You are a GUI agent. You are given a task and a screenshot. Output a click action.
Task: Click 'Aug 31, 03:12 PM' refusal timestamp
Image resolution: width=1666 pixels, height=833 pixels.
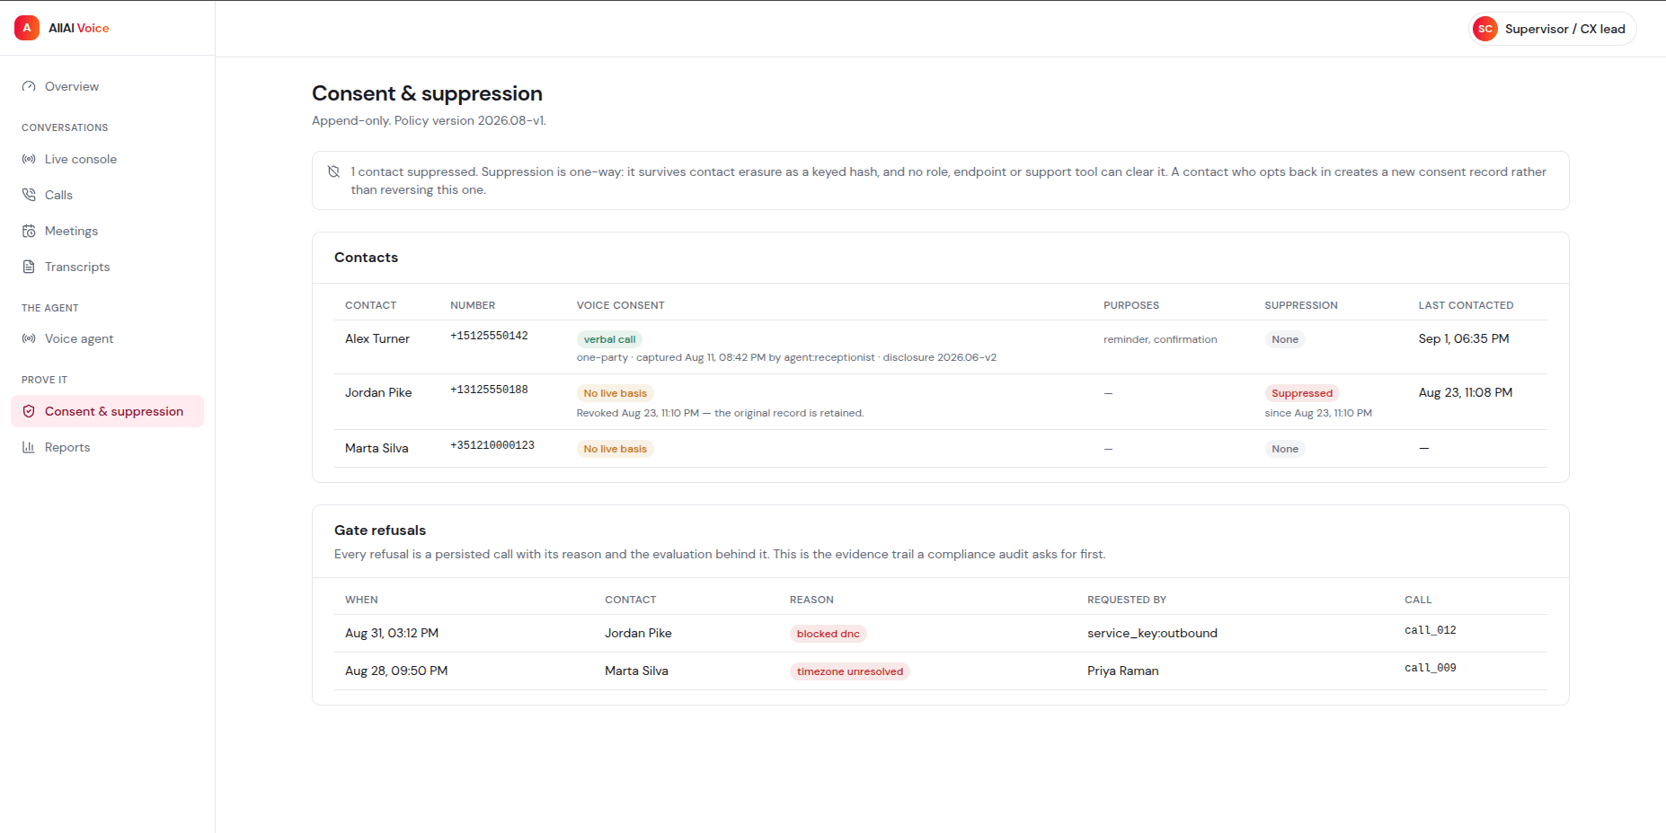[x=392, y=634]
